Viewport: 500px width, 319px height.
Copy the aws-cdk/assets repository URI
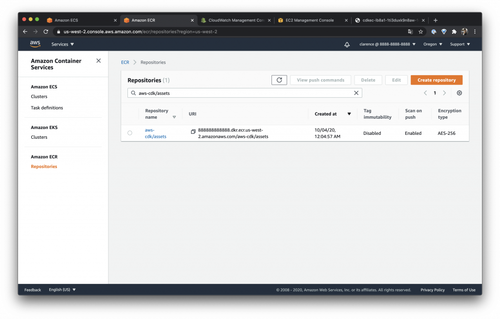coord(193,131)
